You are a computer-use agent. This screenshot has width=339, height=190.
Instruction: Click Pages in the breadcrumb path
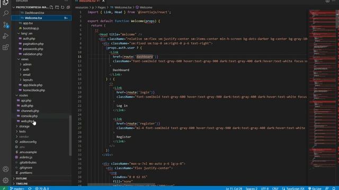(101, 7)
